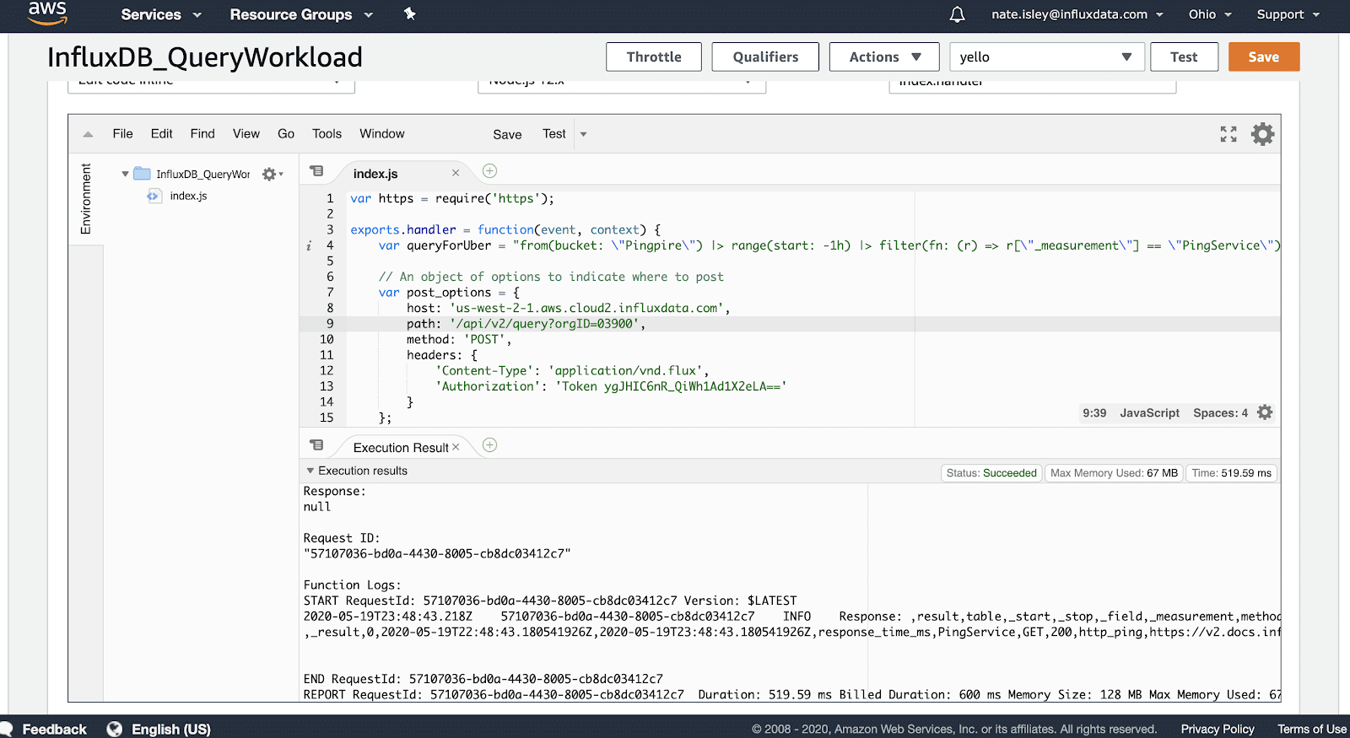Open the nate.isley account menu
1350x738 pixels.
[1077, 14]
